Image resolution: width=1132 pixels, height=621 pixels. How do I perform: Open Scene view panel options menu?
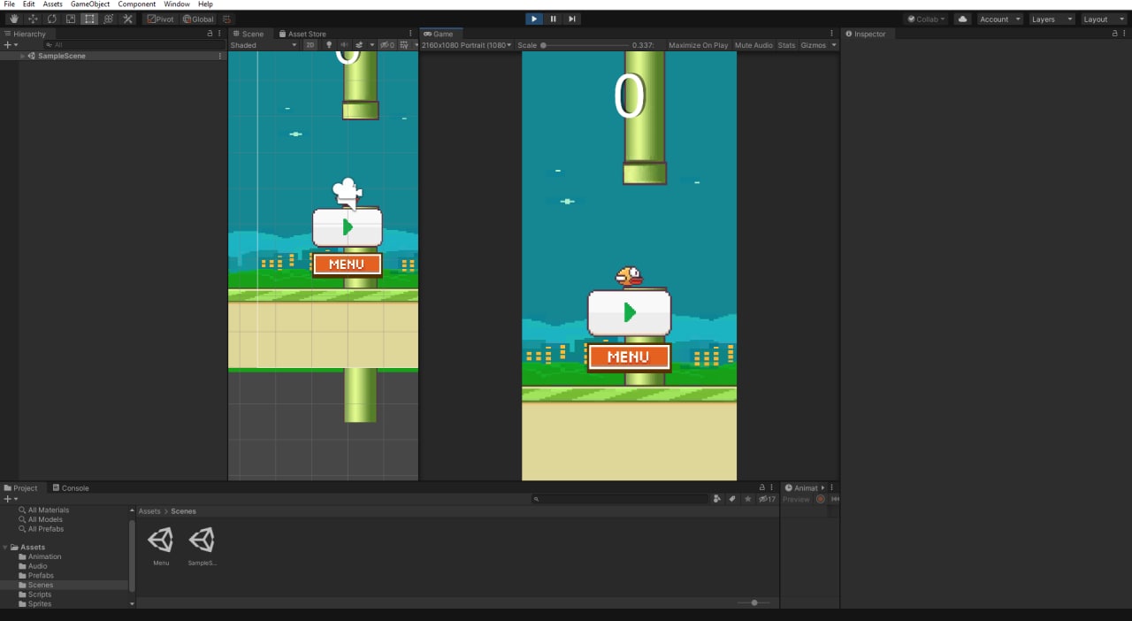411,34
